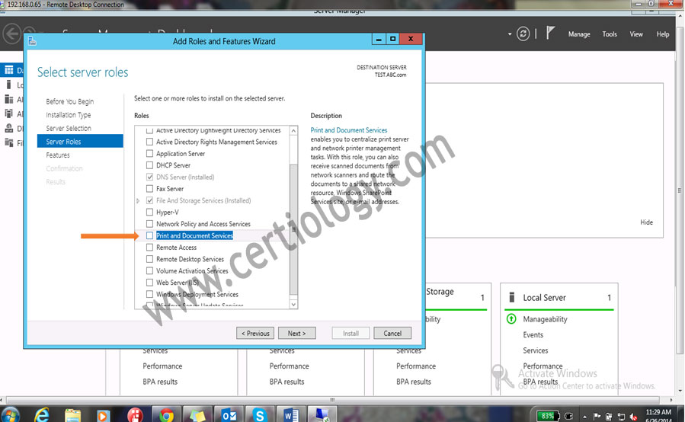685x422 pixels.
Task: Tick the Remote Desktop Services role
Action: tap(149, 259)
